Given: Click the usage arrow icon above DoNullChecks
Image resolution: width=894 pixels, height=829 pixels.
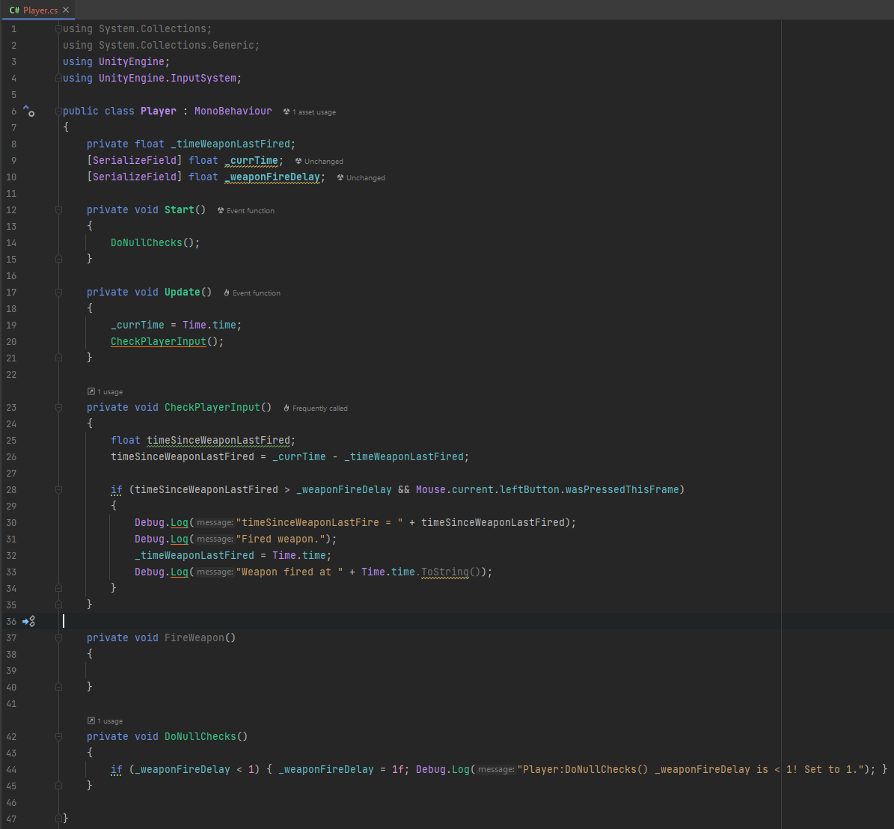Looking at the screenshot, I should (92, 720).
